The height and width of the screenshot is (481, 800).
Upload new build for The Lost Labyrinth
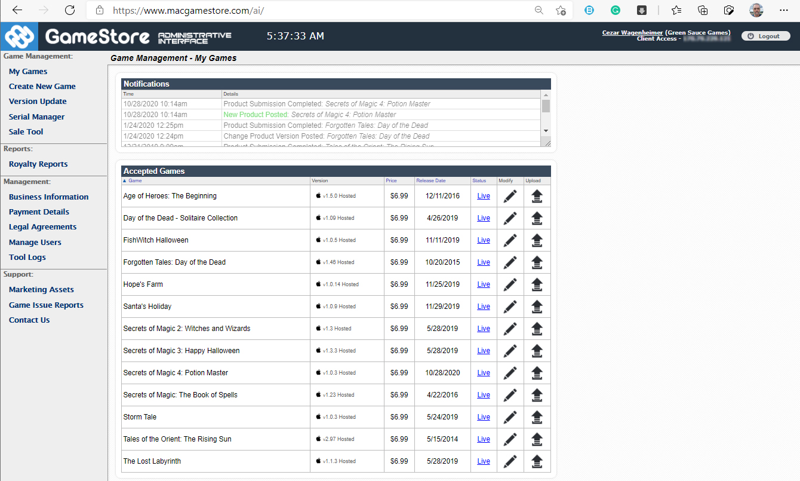point(537,461)
